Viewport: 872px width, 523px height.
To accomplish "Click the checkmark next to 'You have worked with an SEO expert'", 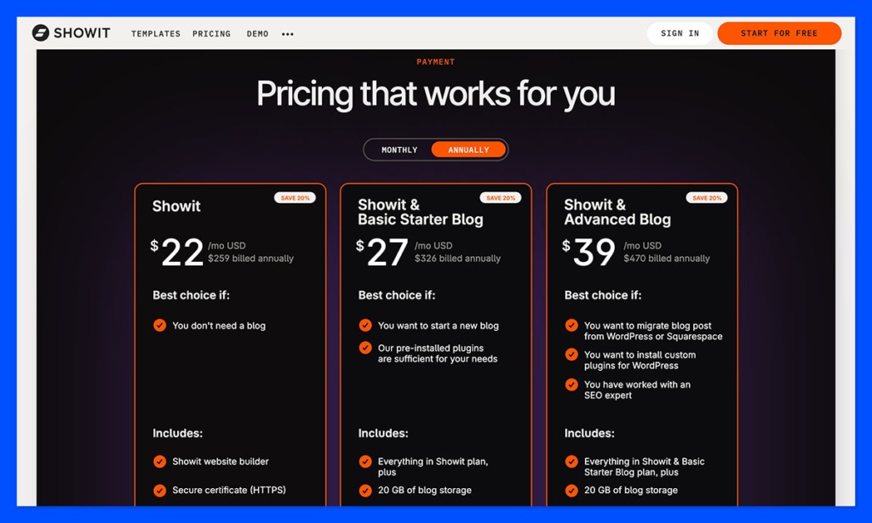I will [x=571, y=384].
